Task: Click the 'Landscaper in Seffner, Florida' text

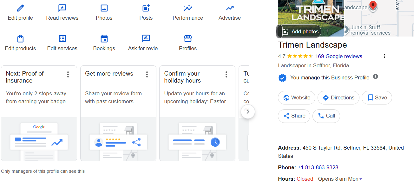Action: tap(313, 66)
